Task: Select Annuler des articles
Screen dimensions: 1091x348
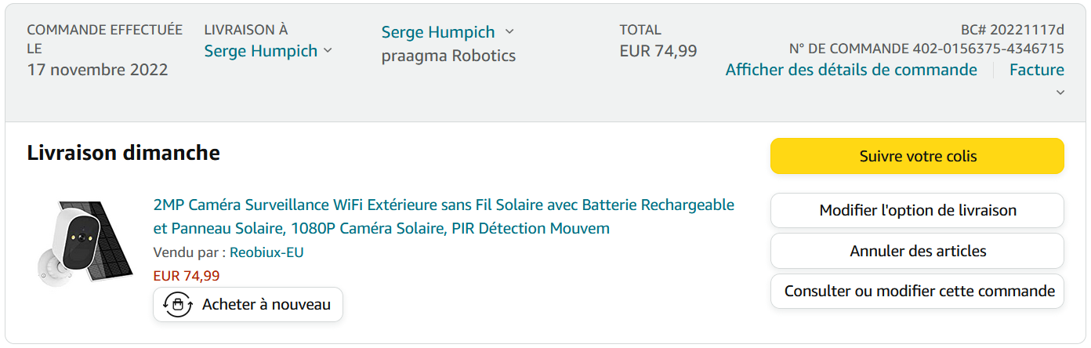Action: click(917, 252)
